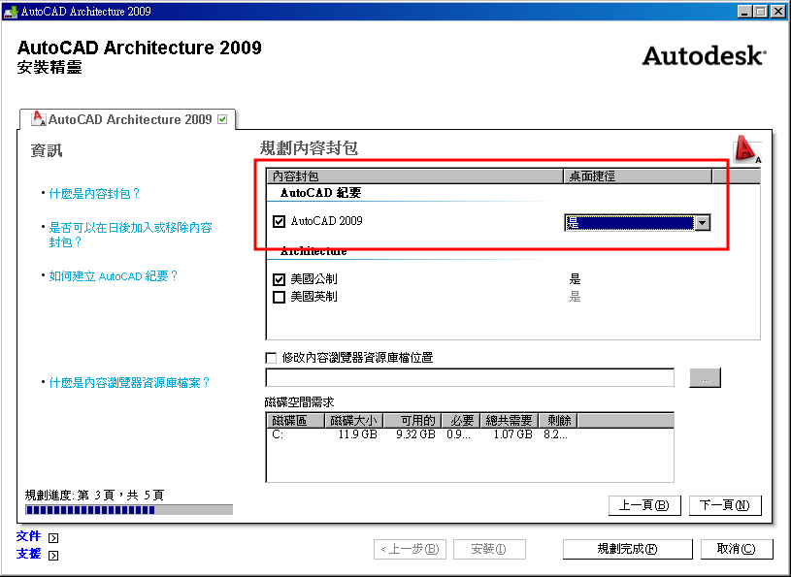
Task: Cancel setup with 取消(C) button
Action: tap(737, 549)
